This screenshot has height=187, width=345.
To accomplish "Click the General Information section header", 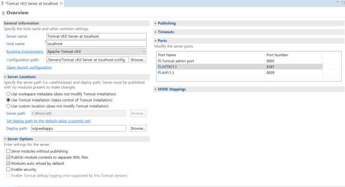I will [76, 23].
